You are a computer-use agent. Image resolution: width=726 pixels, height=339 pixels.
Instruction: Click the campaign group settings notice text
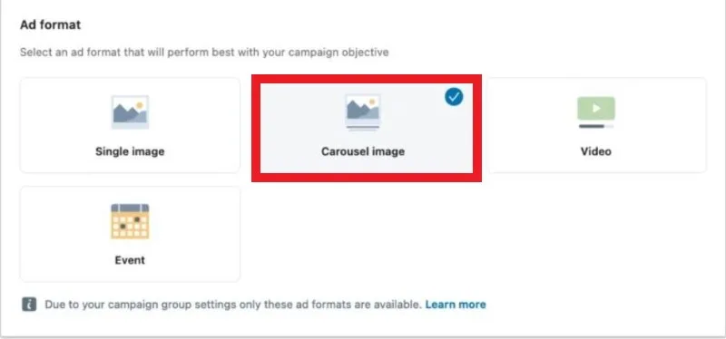tap(233, 305)
